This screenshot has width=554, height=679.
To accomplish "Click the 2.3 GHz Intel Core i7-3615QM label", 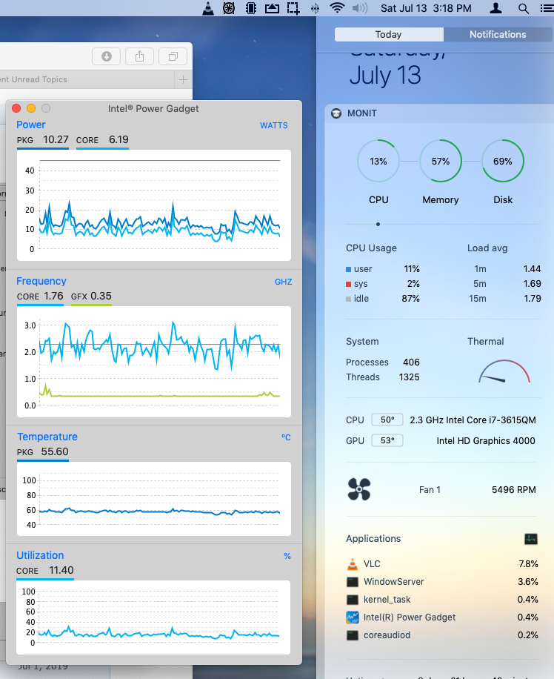I will click(473, 420).
